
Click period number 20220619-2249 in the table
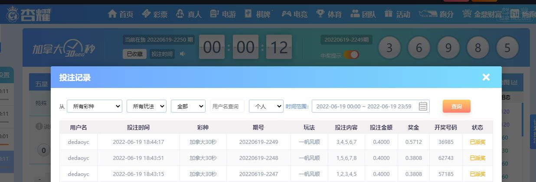click(258, 142)
